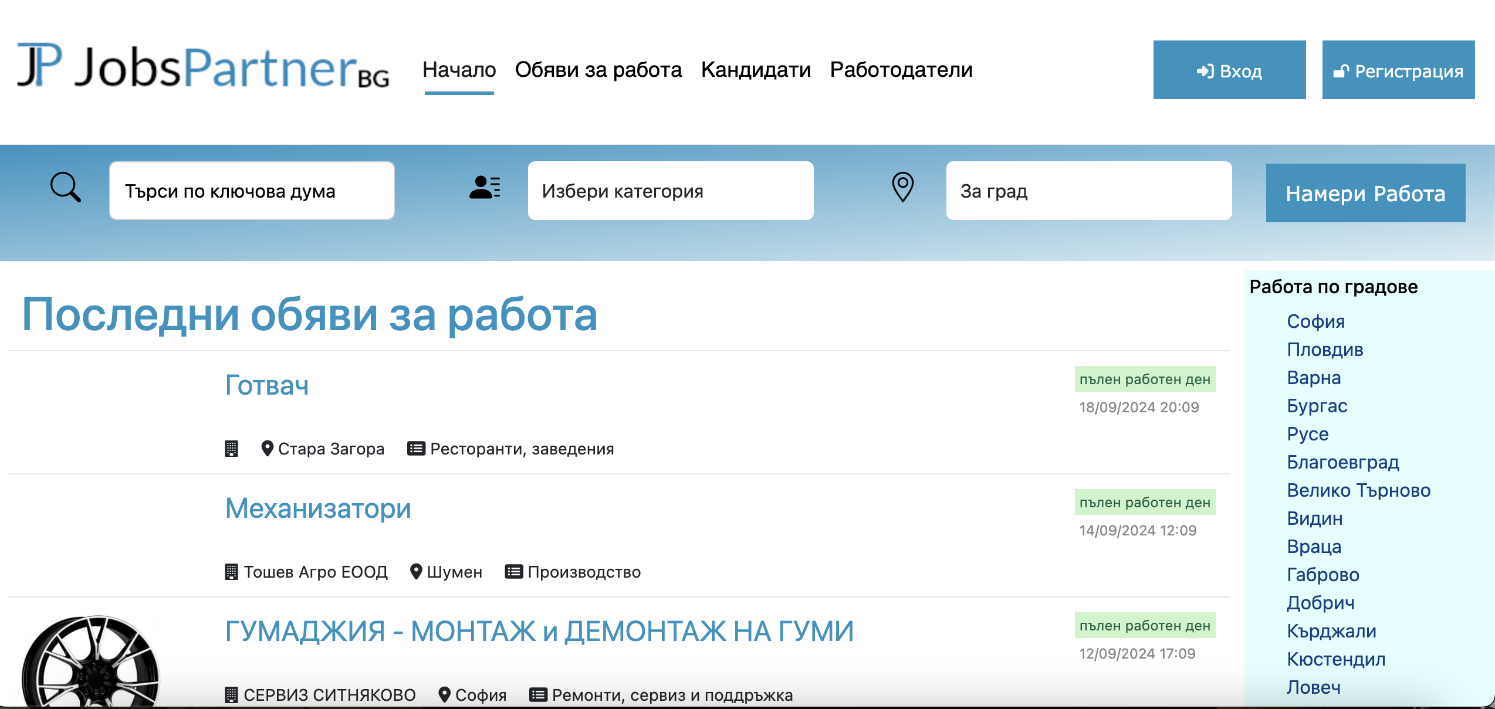Go to Работодатели in the navigation

tap(901, 70)
